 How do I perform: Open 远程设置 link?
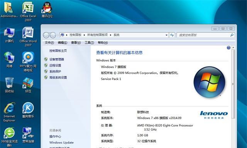pyautogui.click(x=55, y=66)
